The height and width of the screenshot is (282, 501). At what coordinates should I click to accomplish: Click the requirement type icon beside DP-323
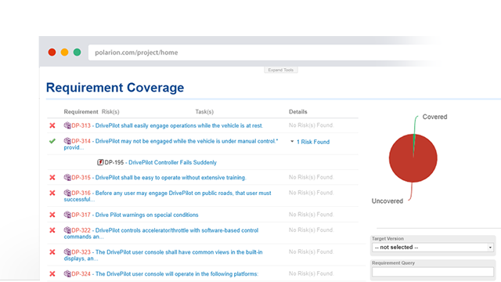(x=67, y=251)
